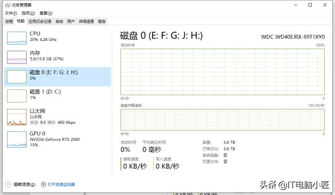335x195 pixels.
Task: Click the 0 毫秒 average response value
Action: point(152,149)
